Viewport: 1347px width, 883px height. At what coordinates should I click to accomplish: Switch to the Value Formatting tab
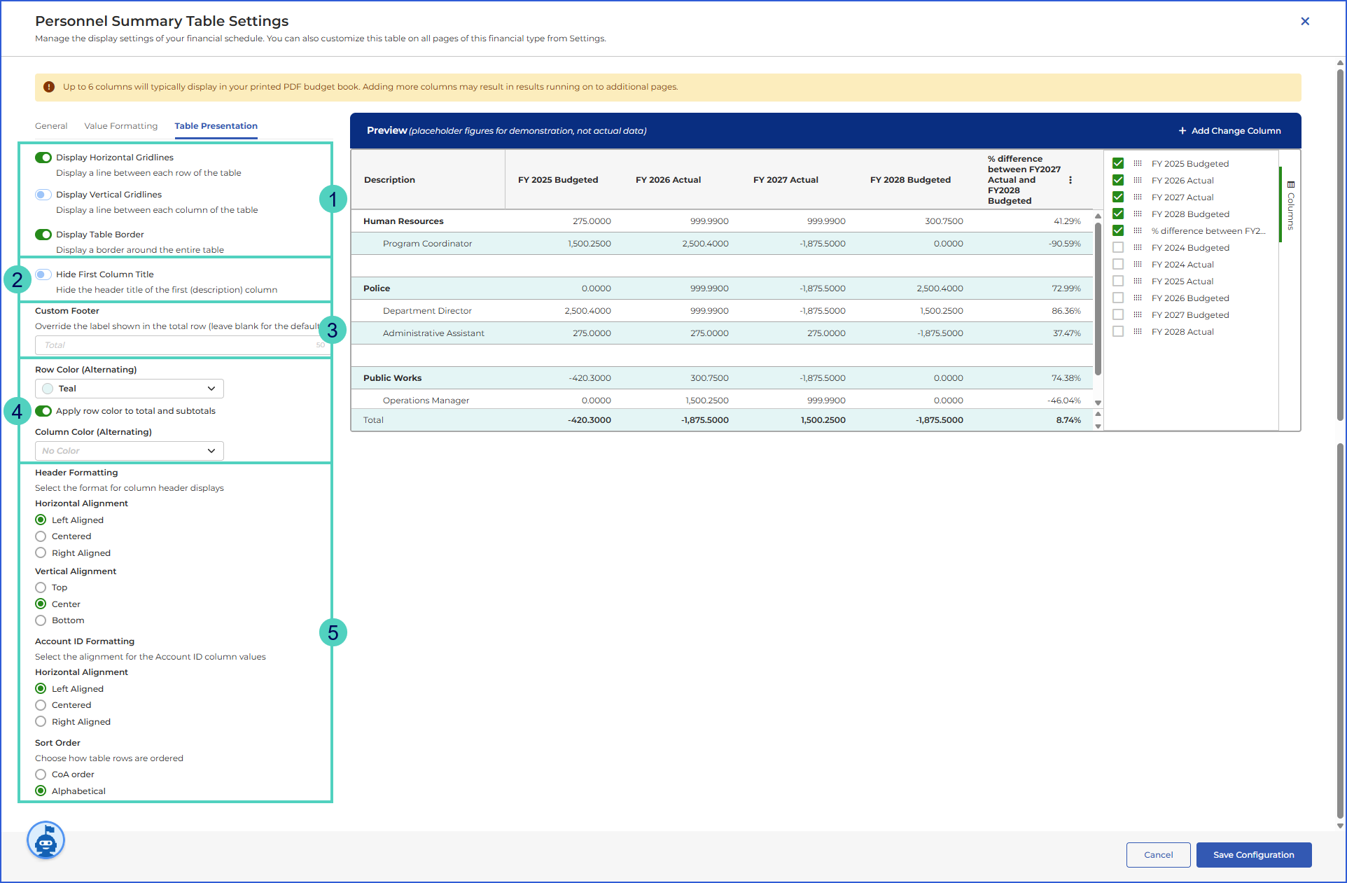121,126
